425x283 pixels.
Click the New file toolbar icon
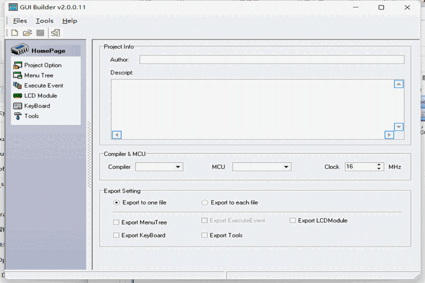14,33
